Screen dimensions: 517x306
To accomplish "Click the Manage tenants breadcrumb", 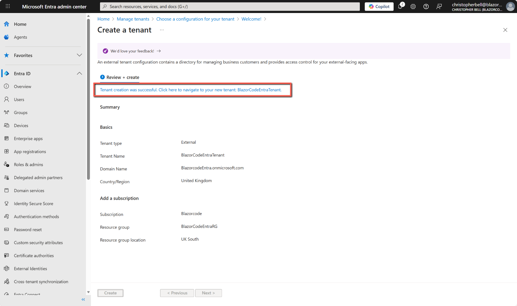I will coord(133,19).
